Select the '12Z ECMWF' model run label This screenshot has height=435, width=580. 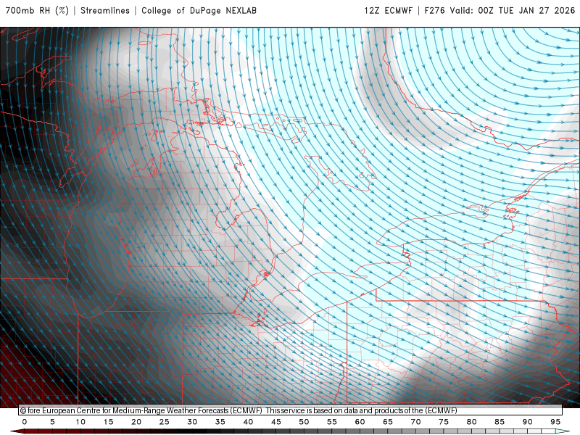pyautogui.click(x=388, y=10)
